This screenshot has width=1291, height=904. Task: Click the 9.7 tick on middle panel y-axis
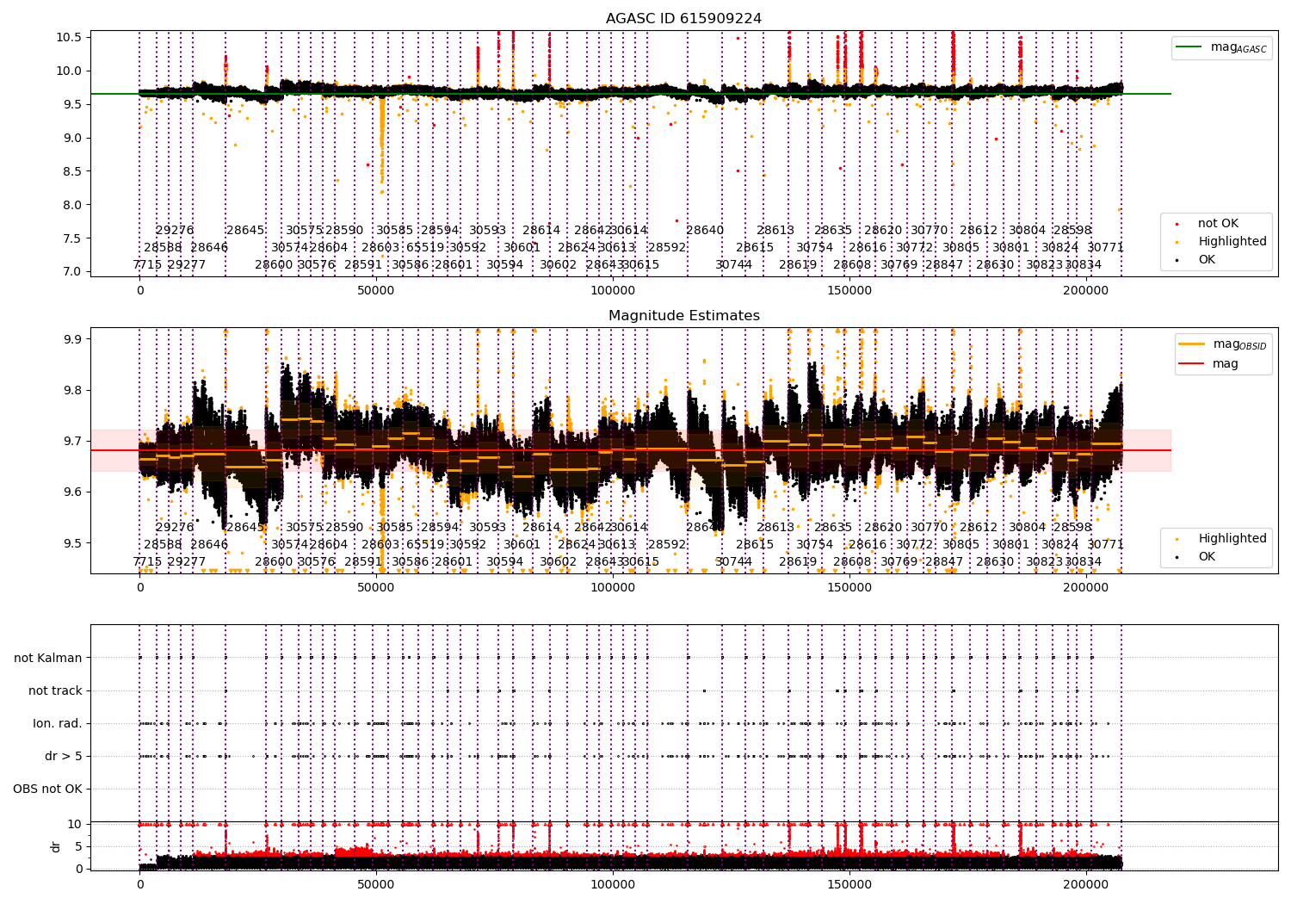coord(71,441)
